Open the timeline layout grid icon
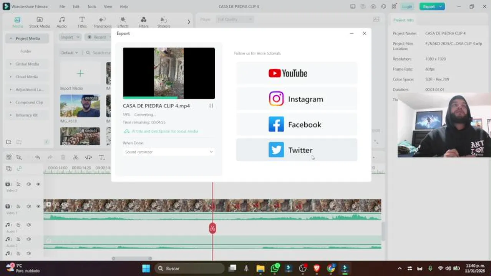491x276 pixels. pyautogui.click(x=9, y=157)
